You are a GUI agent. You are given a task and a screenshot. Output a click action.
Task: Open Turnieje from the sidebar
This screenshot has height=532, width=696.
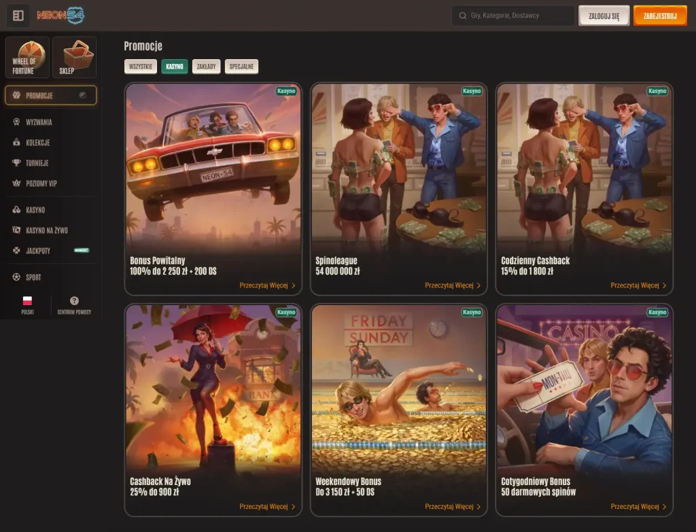[x=50, y=163]
